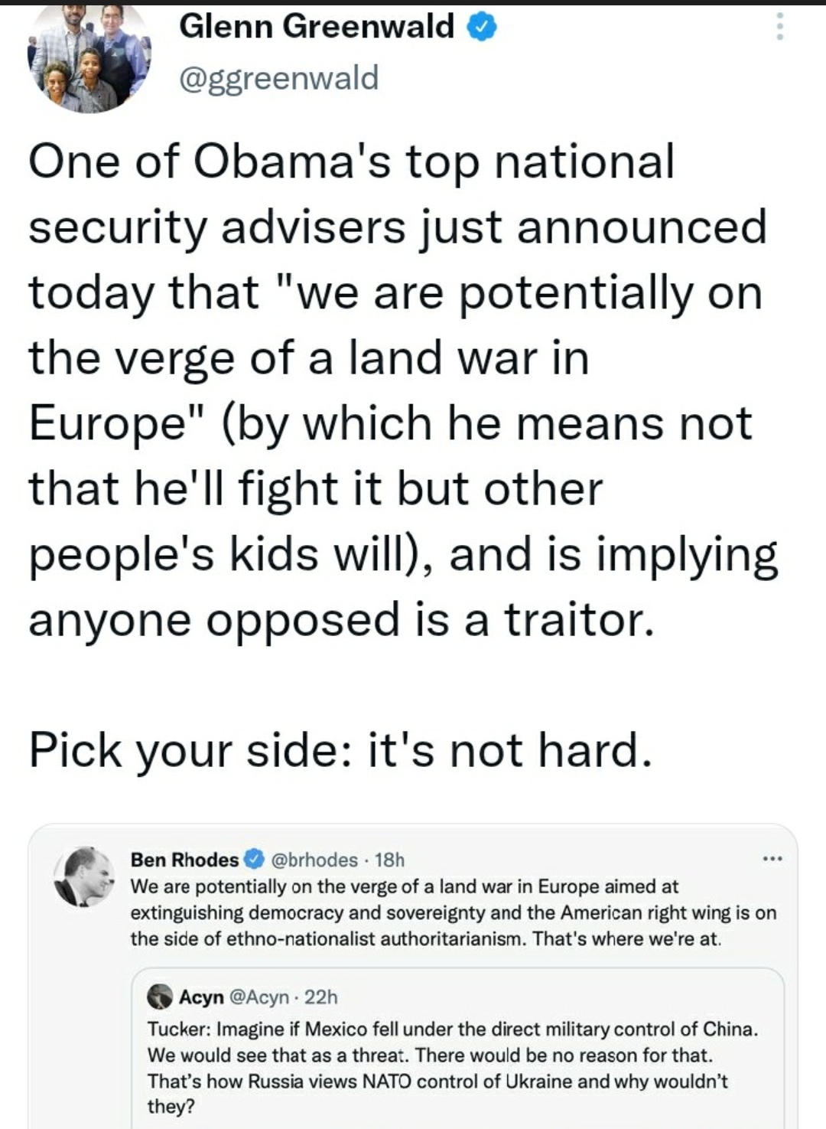
Task: Open Acyn's small avatar icon
Action: (160, 997)
